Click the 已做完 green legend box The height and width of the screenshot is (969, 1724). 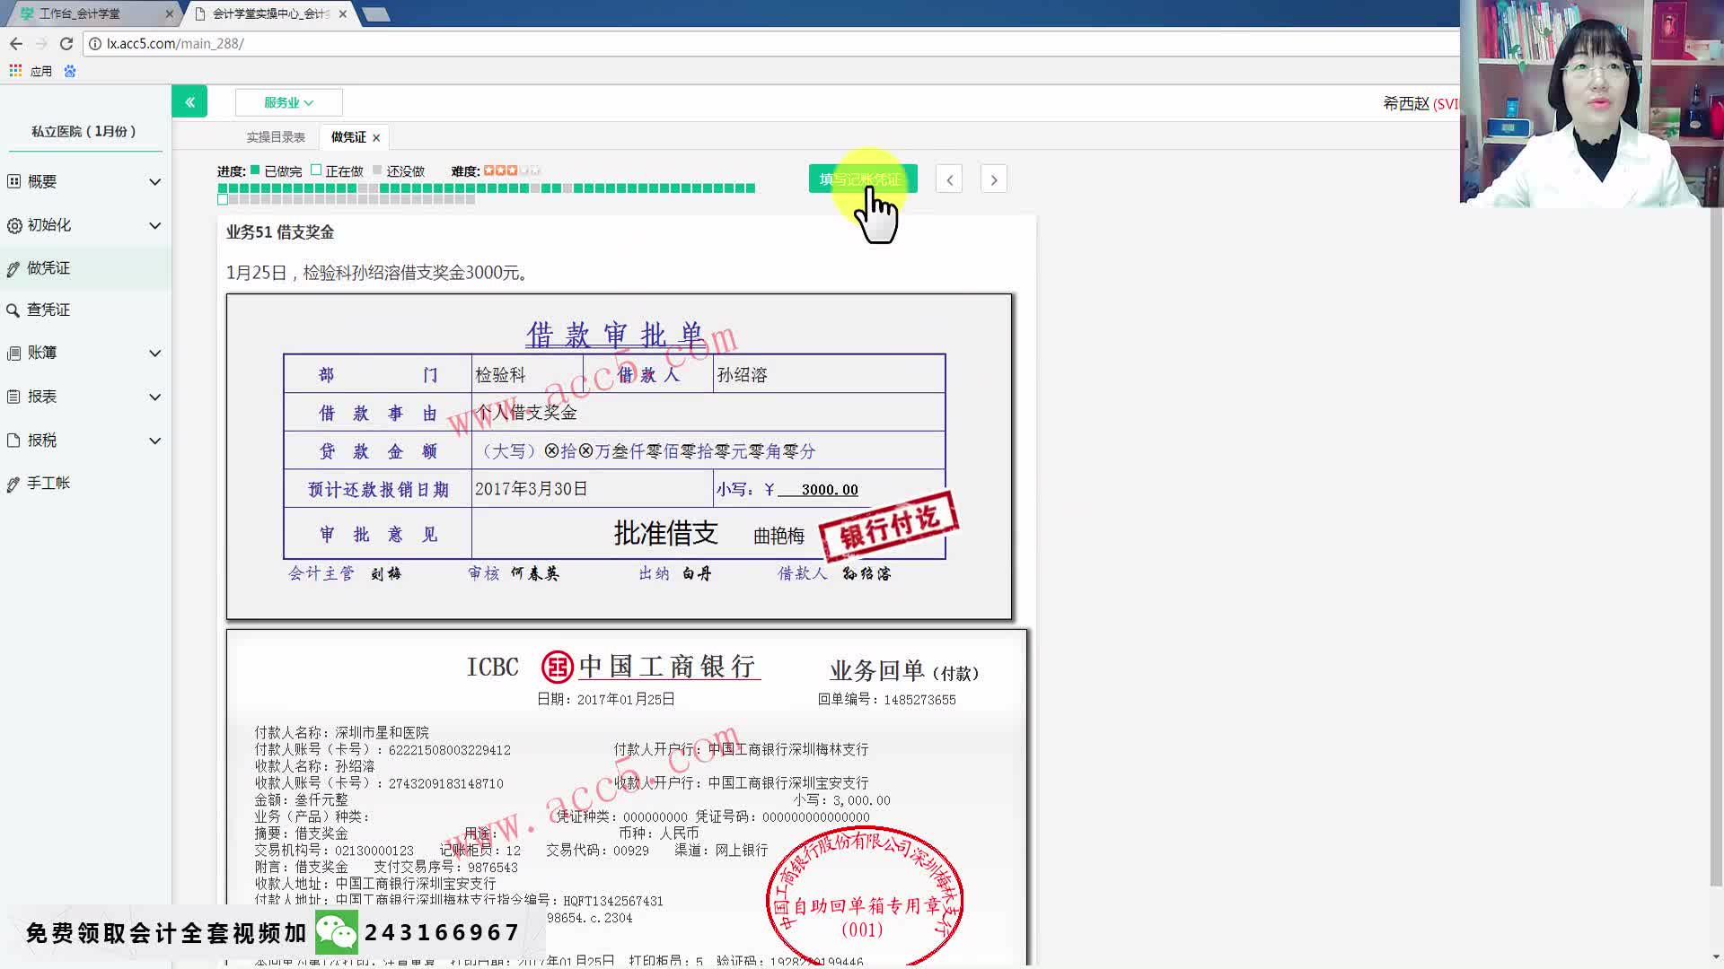pyautogui.click(x=255, y=170)
